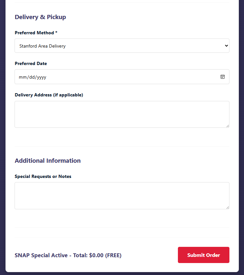The width and height of the screenshot is (244, 275).
Task: Click the SNAP Special Active total text
Action: click(68, 255)
